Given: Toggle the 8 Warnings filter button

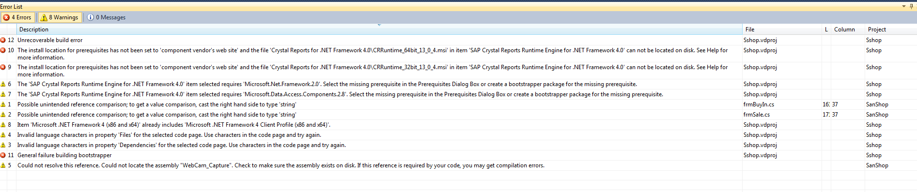Looking at the screenshot, I should tap(60, 17).
